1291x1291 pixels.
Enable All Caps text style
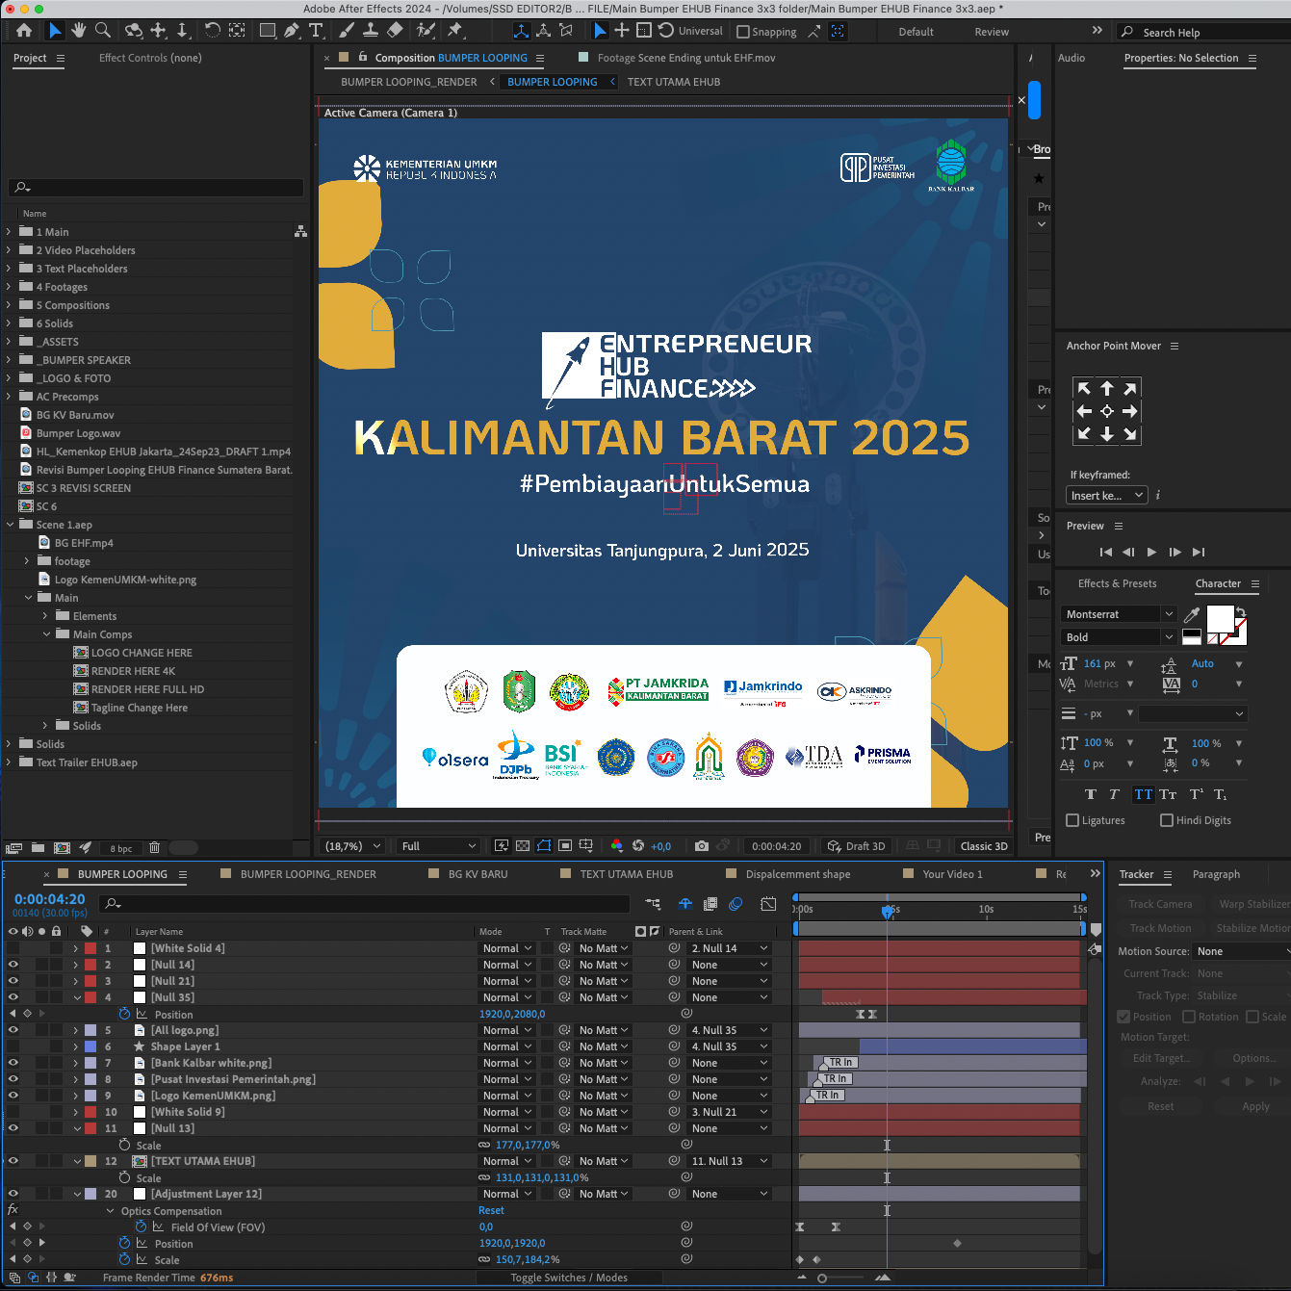pyautogui.click(x=1143, y=794)
